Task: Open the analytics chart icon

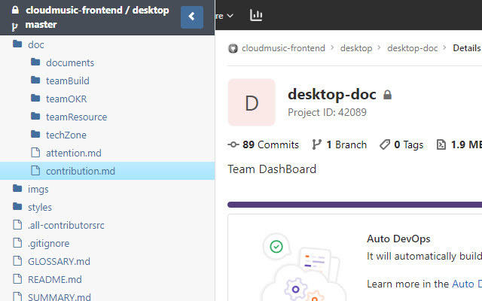Action: (256, 15)
